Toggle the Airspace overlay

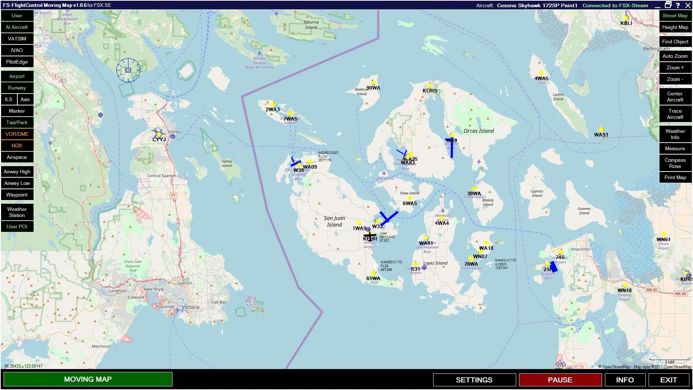(x=17, y=157)
